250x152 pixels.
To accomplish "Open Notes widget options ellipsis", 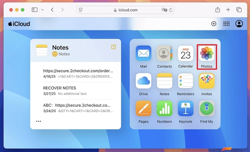I will [39, 121].
